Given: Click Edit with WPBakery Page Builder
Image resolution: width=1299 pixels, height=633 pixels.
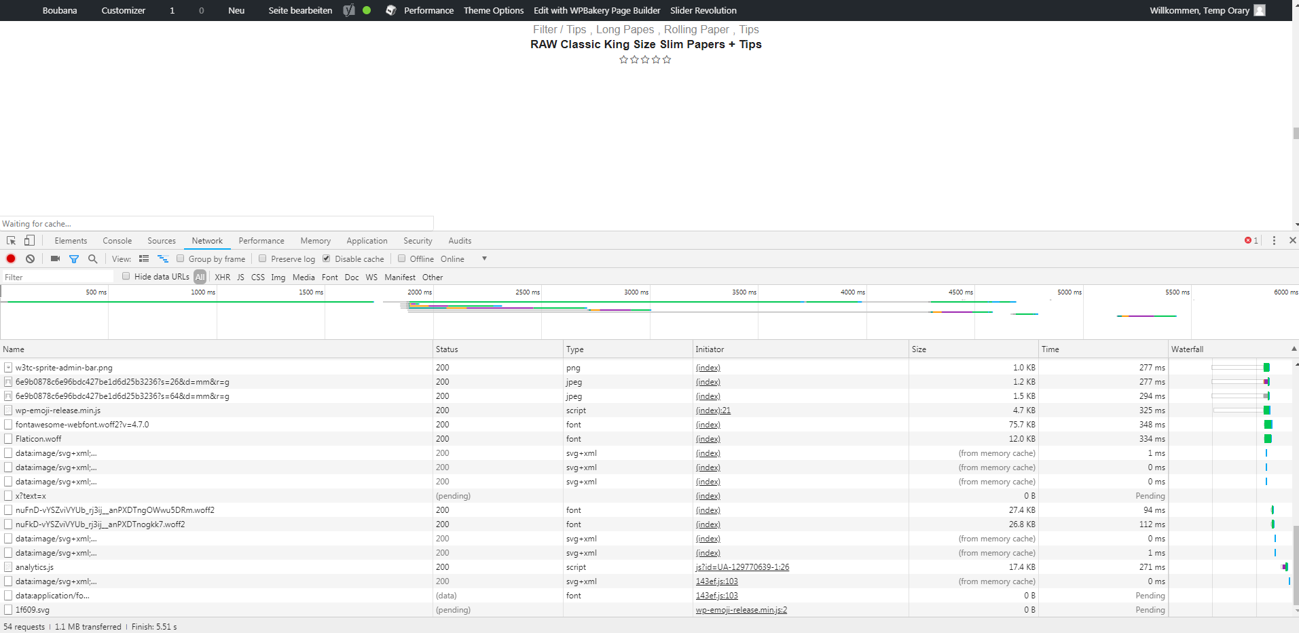Looking at the screenshot, I should 597,10.
